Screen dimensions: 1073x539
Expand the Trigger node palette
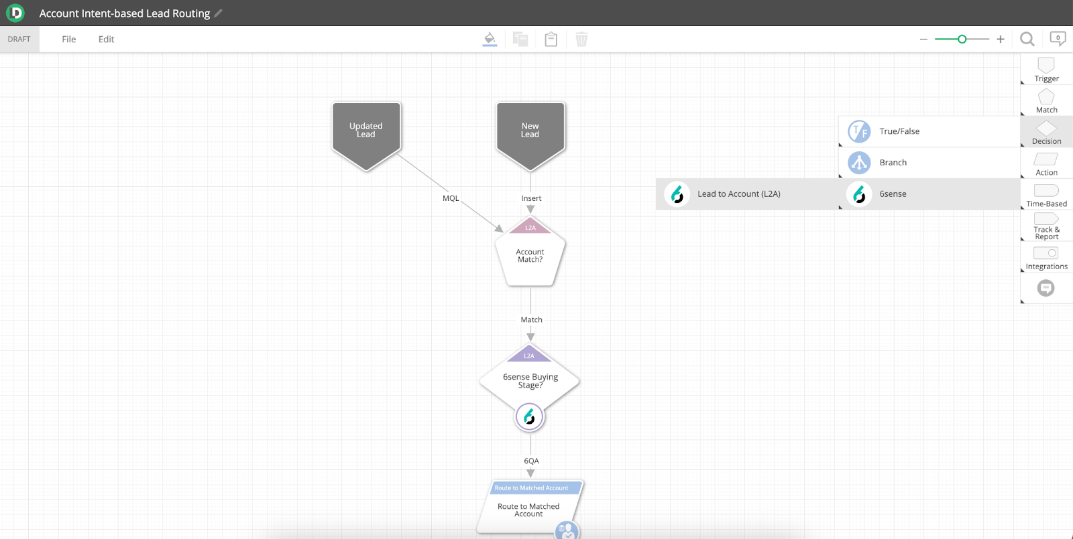click(1046, 69)
